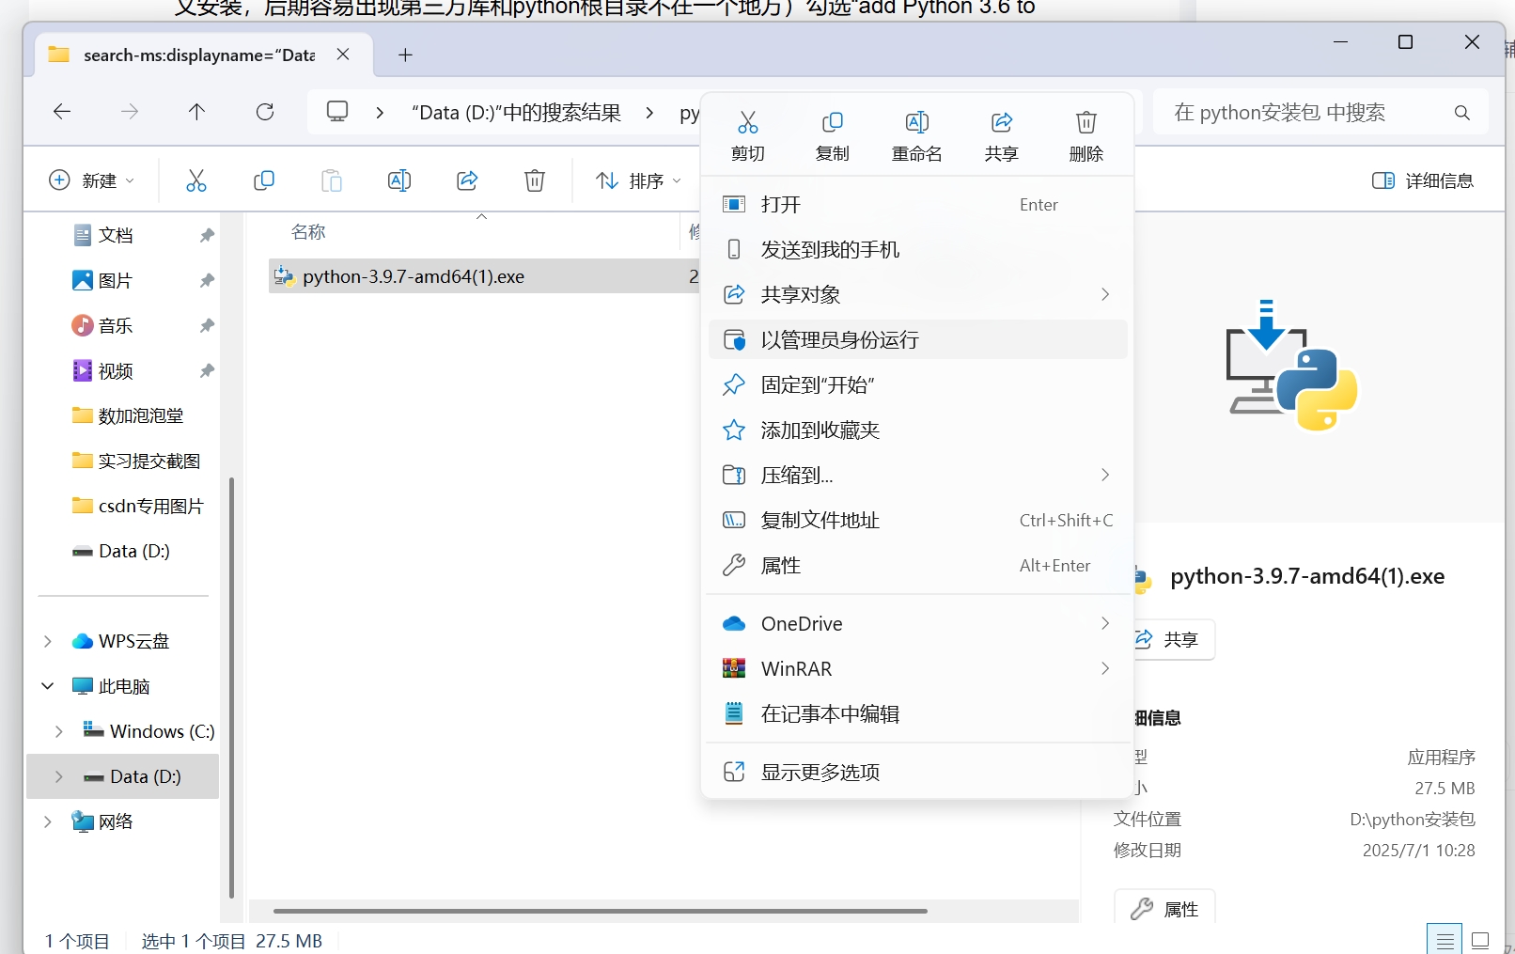Open 文档 in the sidebar

[116, 235]
